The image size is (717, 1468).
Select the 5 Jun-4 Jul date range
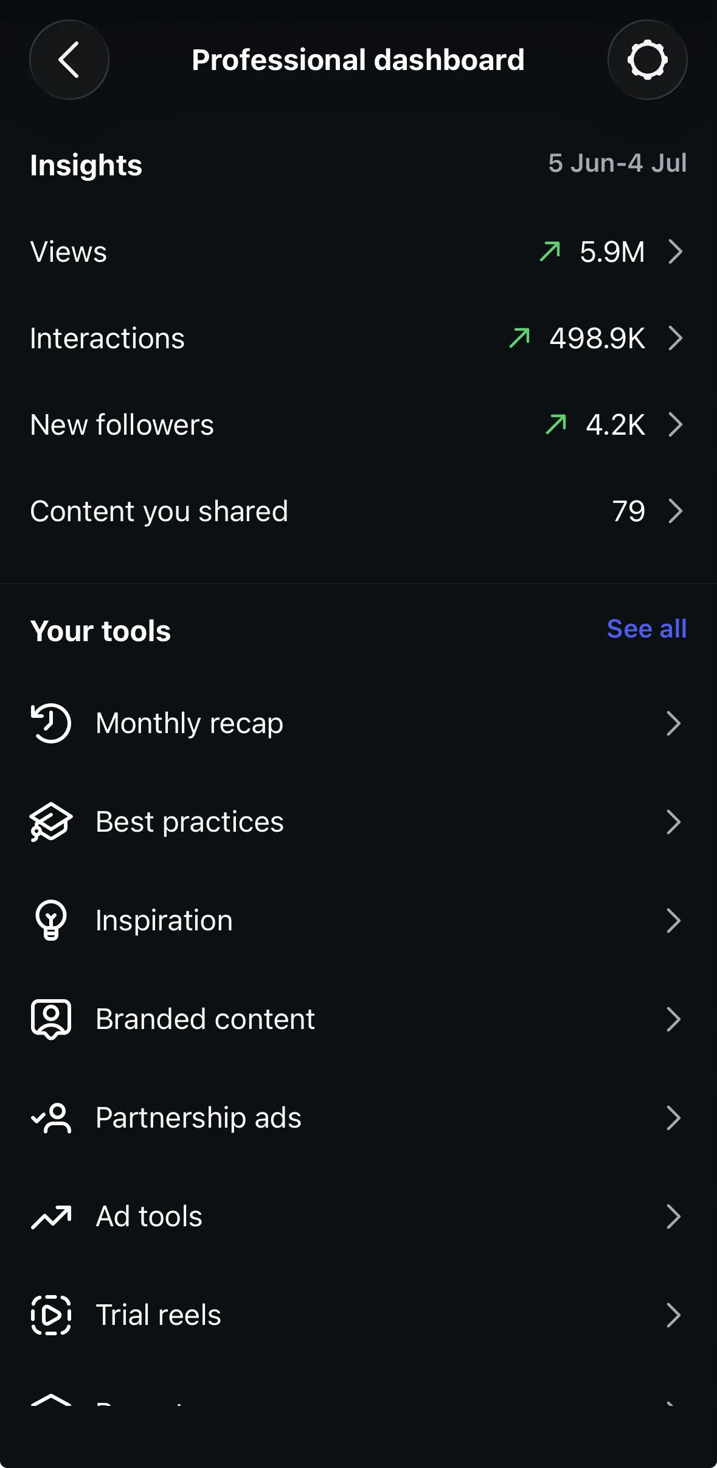[617, 163]
